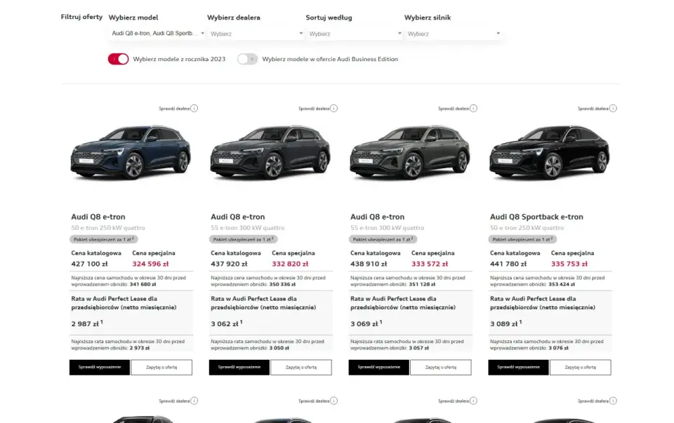The height and width of the screenshot is (423, 674).
Task: Click info icon above blue Q8 e-tron
Action: (x=194, y=109)
